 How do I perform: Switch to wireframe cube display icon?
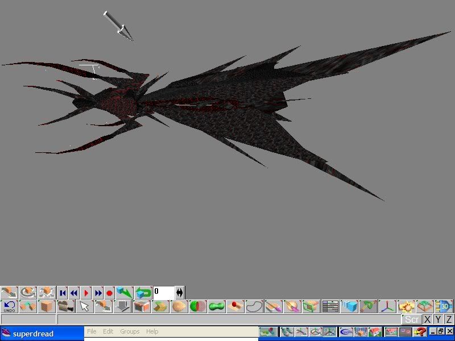pyautogui.click(x=361, y=332)
